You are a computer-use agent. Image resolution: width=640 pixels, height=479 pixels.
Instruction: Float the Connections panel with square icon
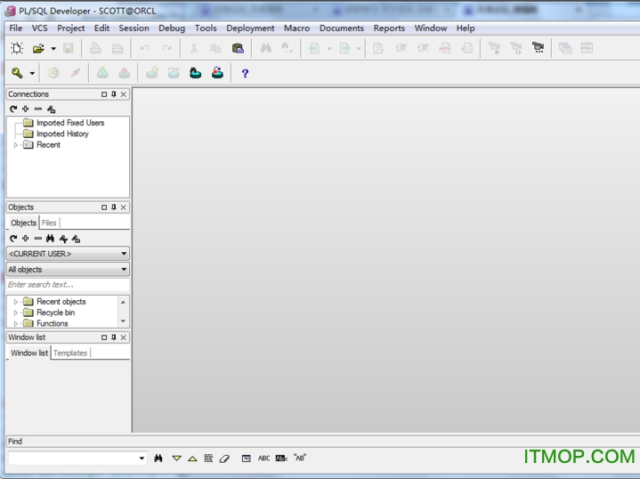coord(104,94)
